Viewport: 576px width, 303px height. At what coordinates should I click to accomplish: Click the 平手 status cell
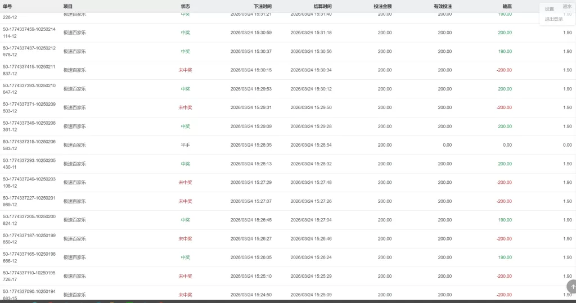pyautogui.click(x=185, y=145)
